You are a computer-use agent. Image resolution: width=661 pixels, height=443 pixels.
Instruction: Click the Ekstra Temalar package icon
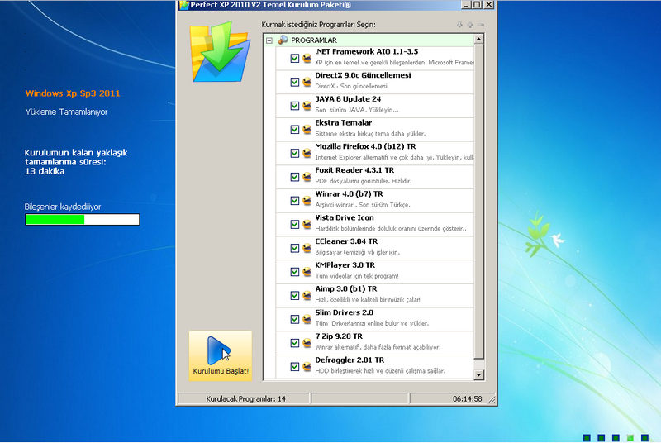point(307,130)
